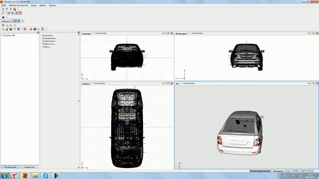
Task: Open the Экранные axis dropdown
Action: coord(6,21)
